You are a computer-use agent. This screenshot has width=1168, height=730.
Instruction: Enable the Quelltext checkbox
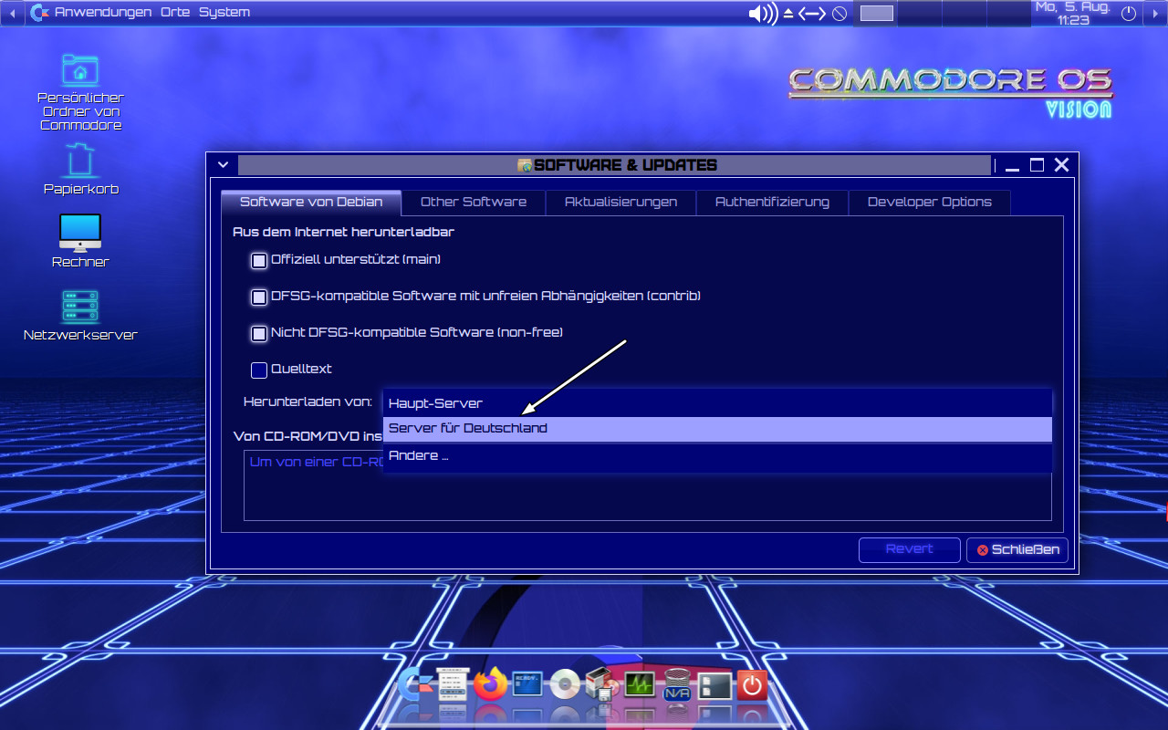258,370
